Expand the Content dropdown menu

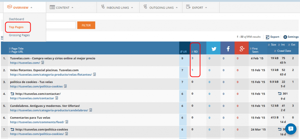[62, 8]
